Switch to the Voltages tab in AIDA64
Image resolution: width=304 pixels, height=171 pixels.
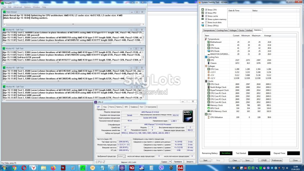coord(233,31)
